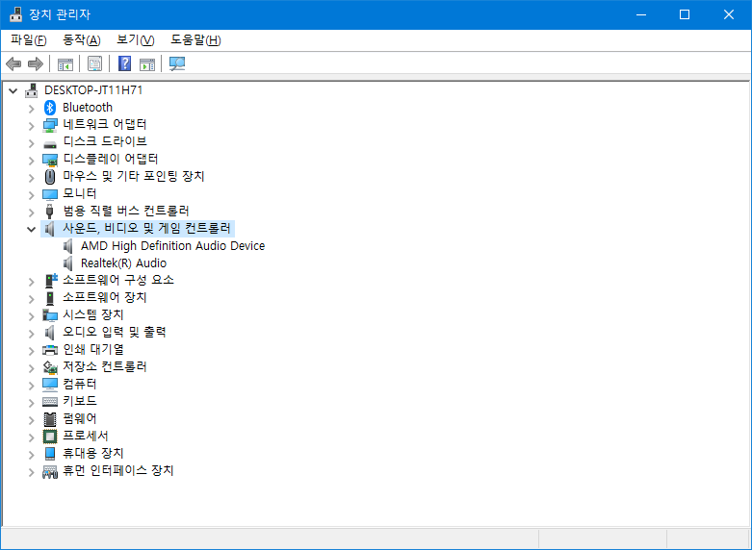This screenshot has height=550, width=752.
Task: Click the 소프트웨어 장치 icon
Action: coord(50,298)
